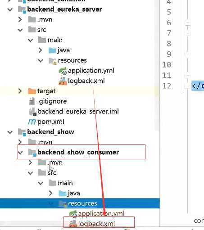The image size is (204, 230).
Task: Click Maven icon of pom.xml
Action: 32,122
